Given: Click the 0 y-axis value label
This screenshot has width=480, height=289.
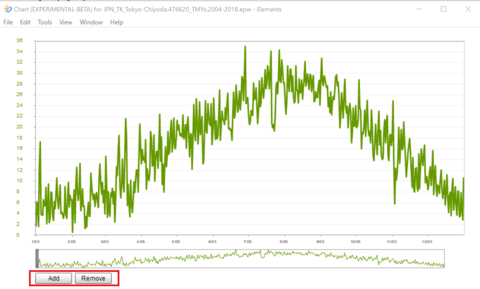Looking at the screenshot, I should coord(18,235).
